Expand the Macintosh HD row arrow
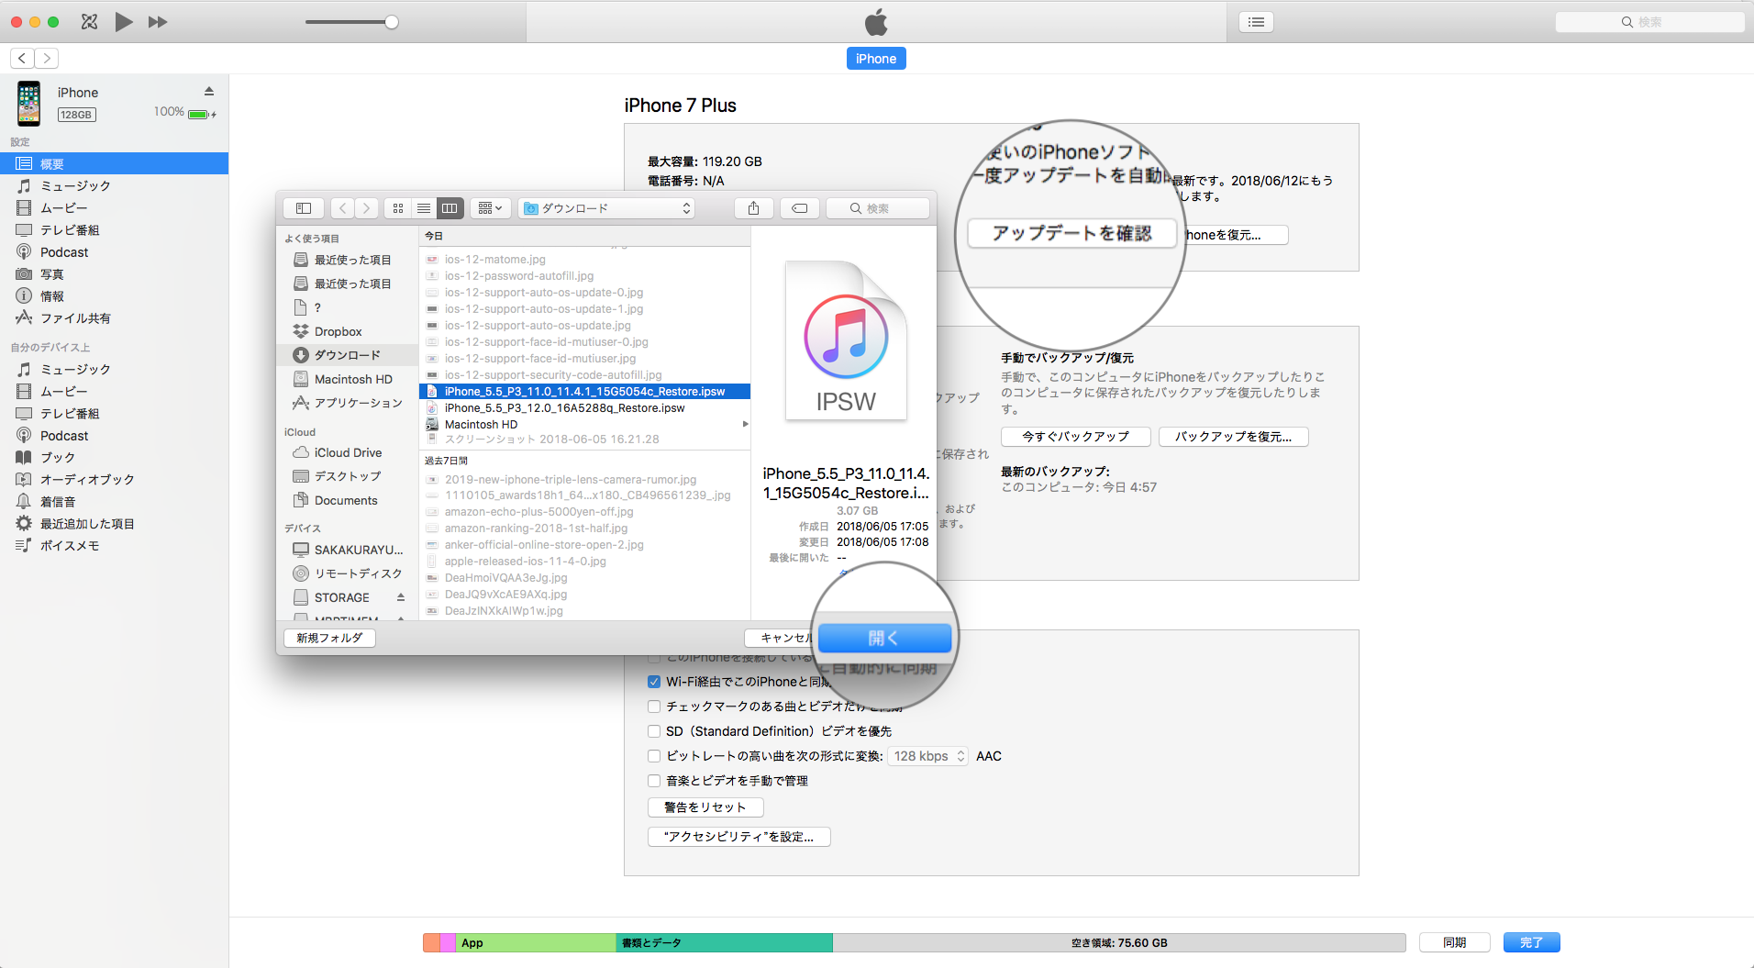Image resolution: width=1754 pixels, height=968 pixels. 745,425
